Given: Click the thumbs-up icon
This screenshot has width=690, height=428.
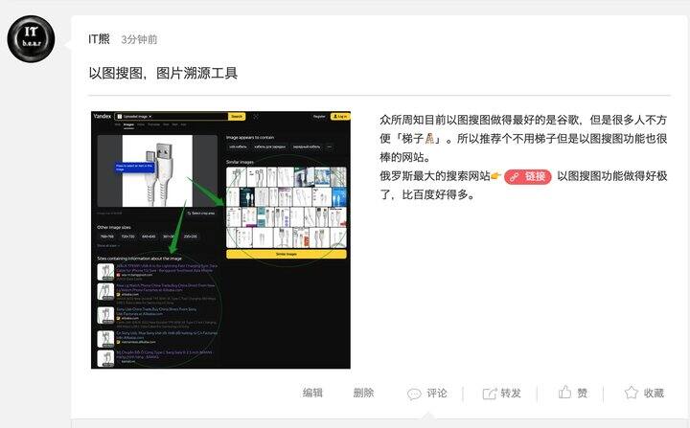Looking at the screenshot, I should [565, 392].
